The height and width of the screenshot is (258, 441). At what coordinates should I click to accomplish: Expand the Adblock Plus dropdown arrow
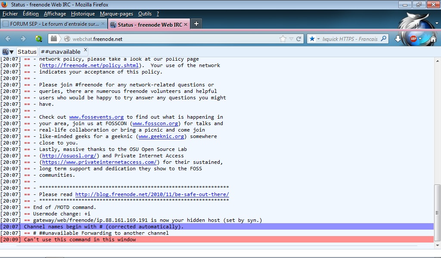(x=420, y=39)
